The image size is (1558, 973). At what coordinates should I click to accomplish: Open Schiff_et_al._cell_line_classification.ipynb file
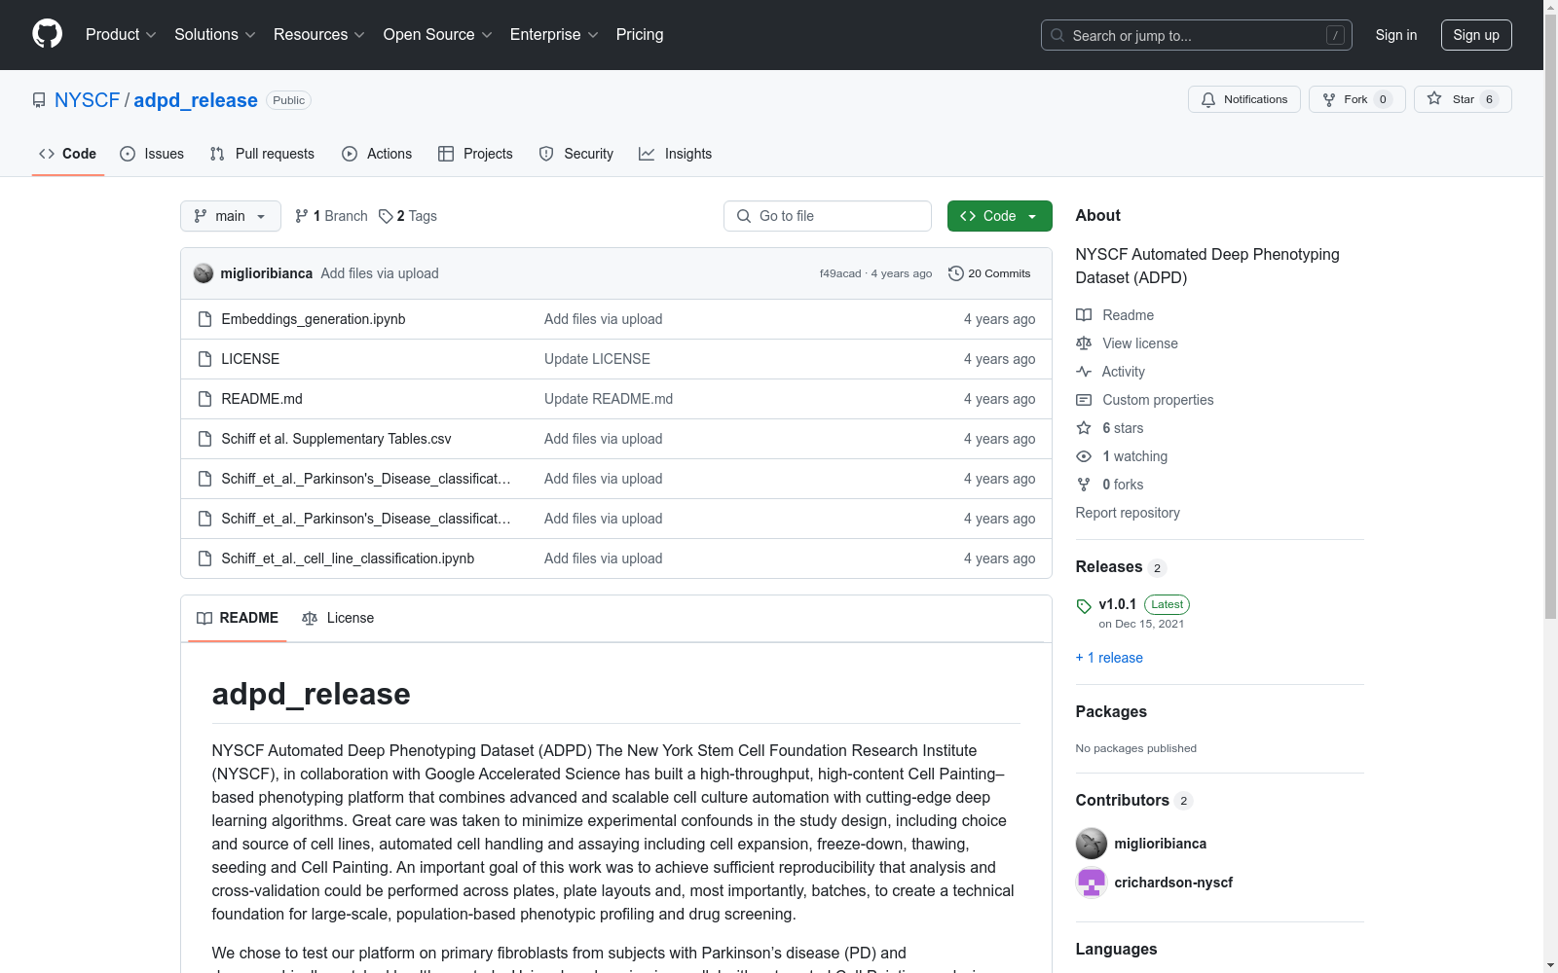click(348, 559)
